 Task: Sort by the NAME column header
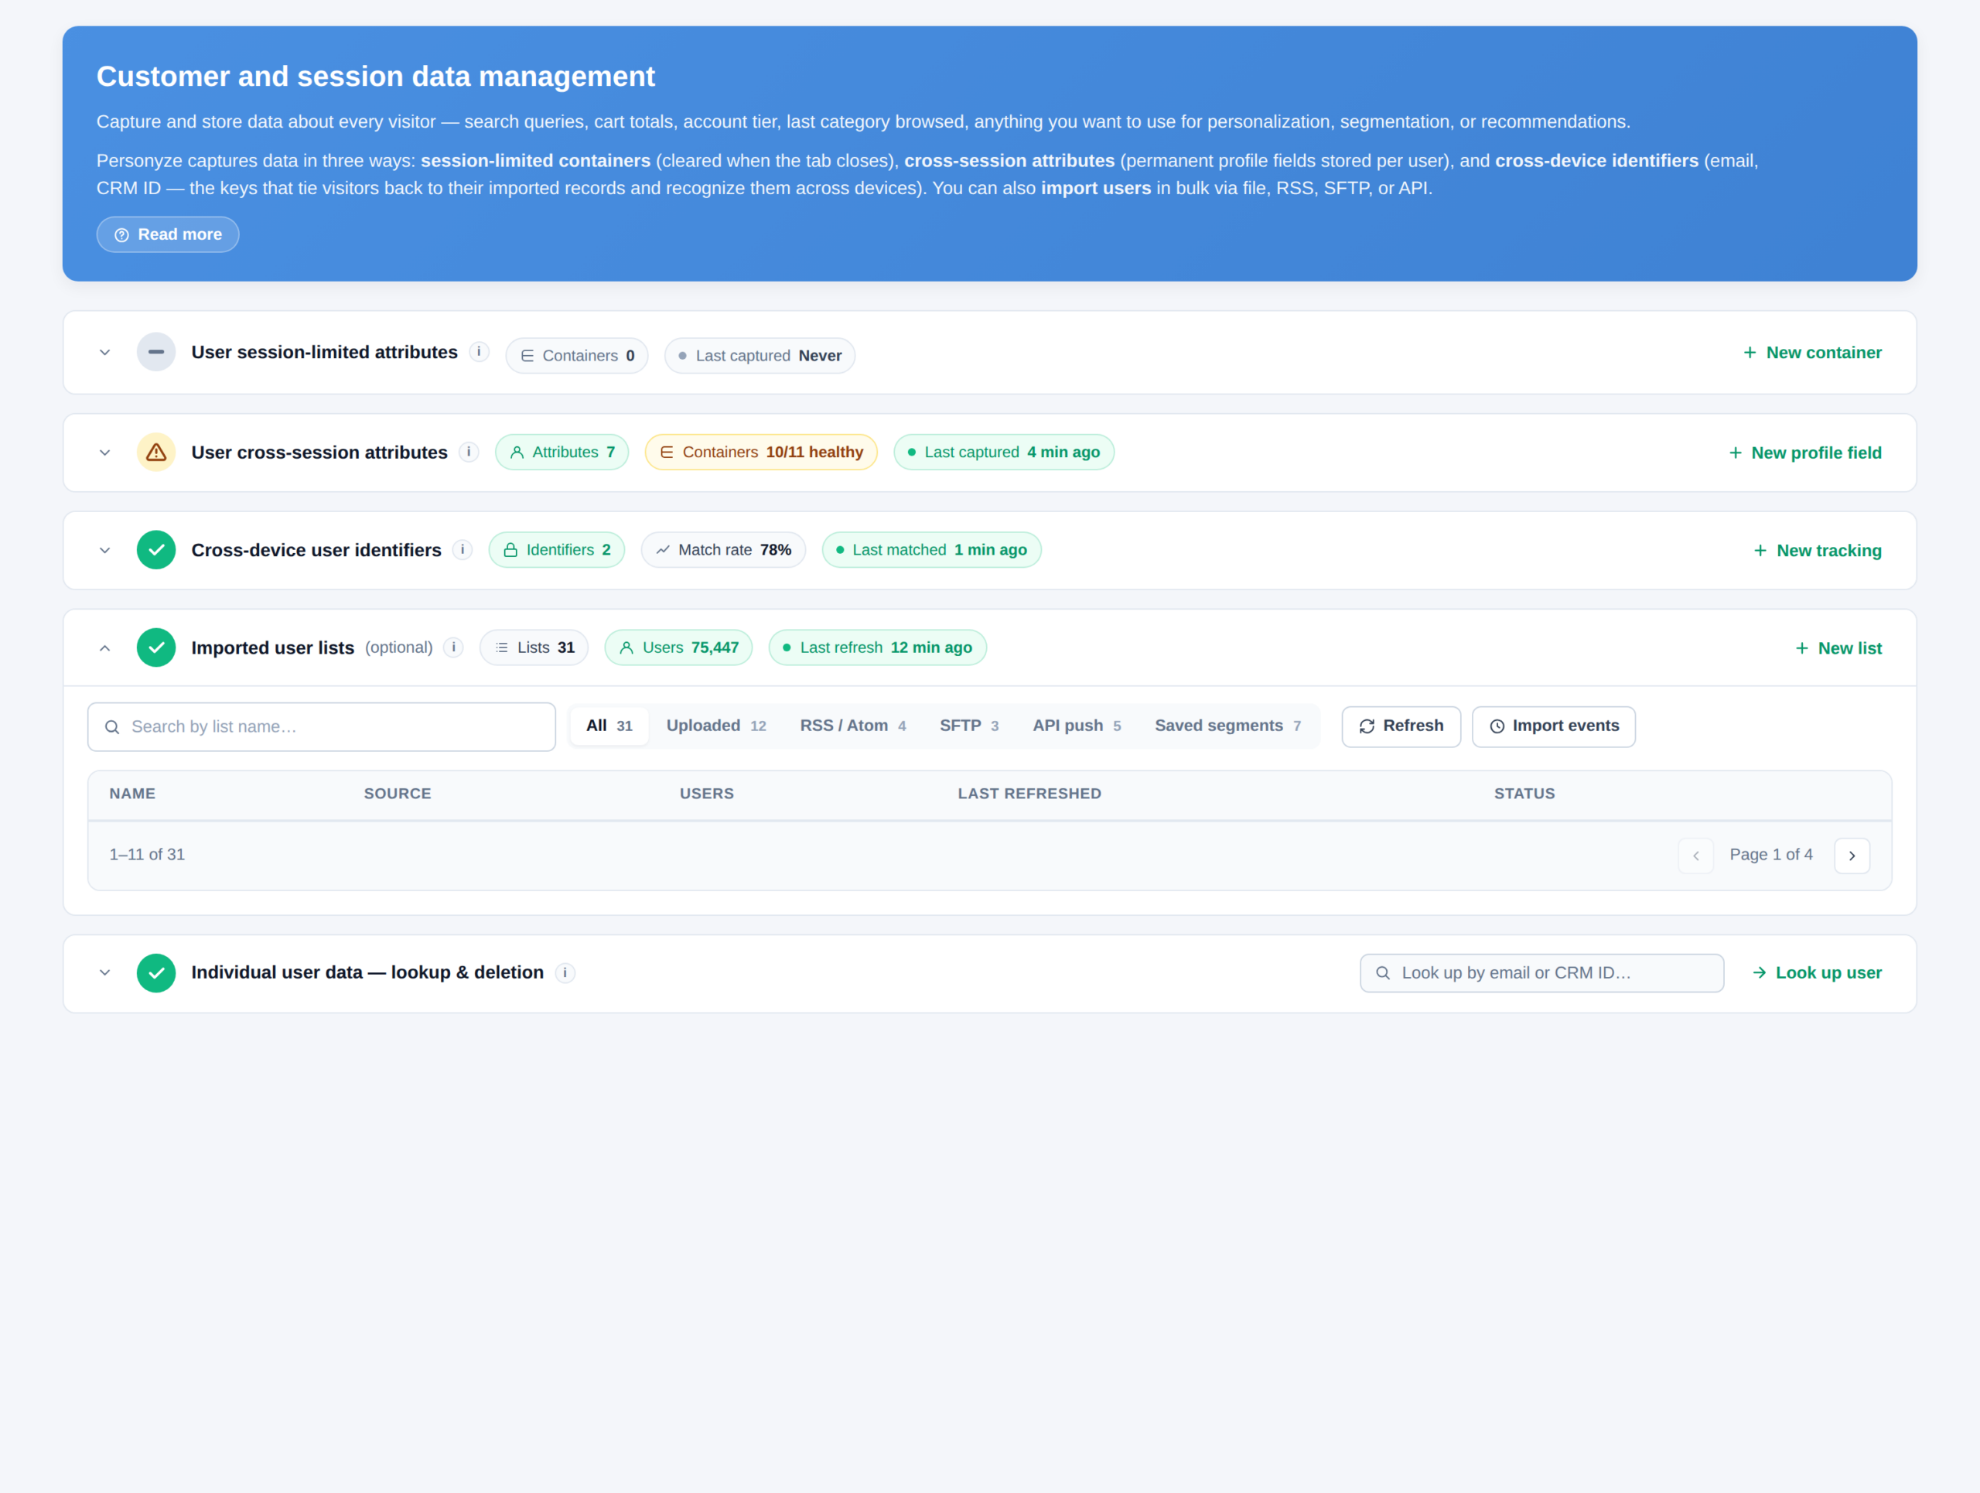pos(132,793)
